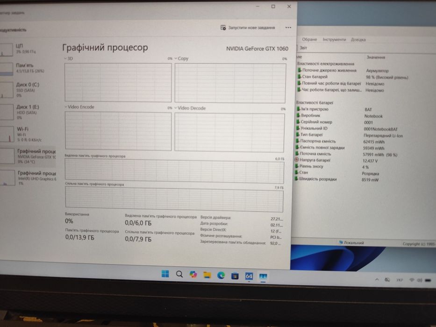Click the 3D usage graph area
The image size is (436, 327).
pos(118,82)
